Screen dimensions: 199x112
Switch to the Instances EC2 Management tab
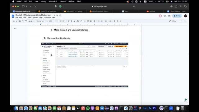pos(48,11)
